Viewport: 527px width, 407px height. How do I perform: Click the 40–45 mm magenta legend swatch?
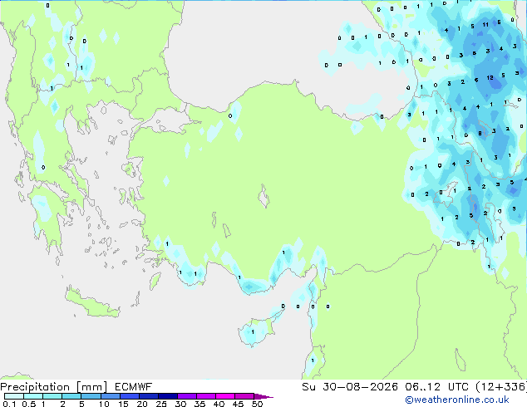click(225, 396)
